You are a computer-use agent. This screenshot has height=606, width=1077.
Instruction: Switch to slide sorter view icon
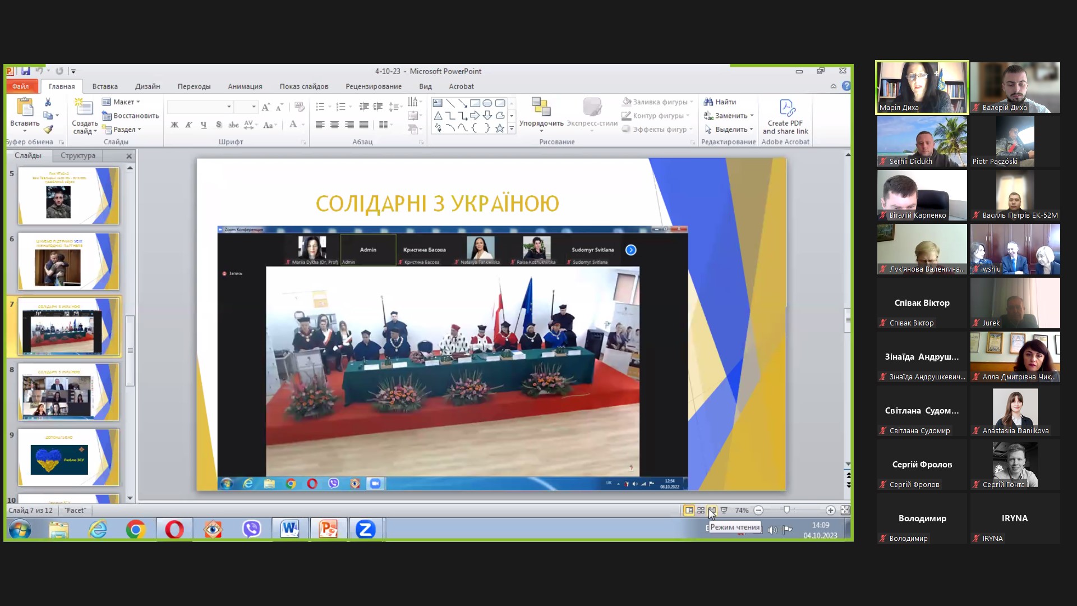pos(701,511)
